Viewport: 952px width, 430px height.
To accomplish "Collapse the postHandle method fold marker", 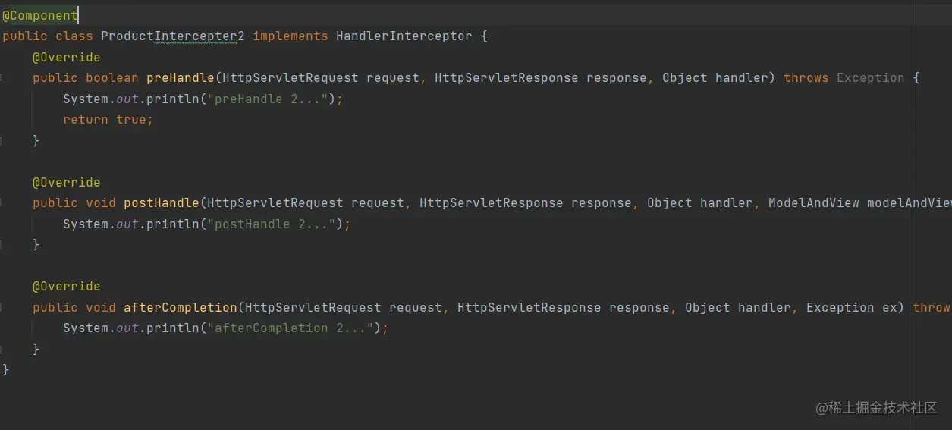I will click(x=2, y=203).
